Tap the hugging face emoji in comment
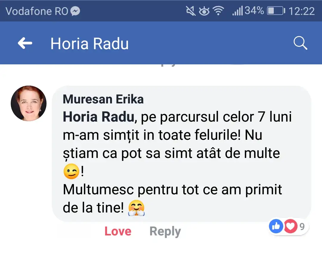 point(136,208)
